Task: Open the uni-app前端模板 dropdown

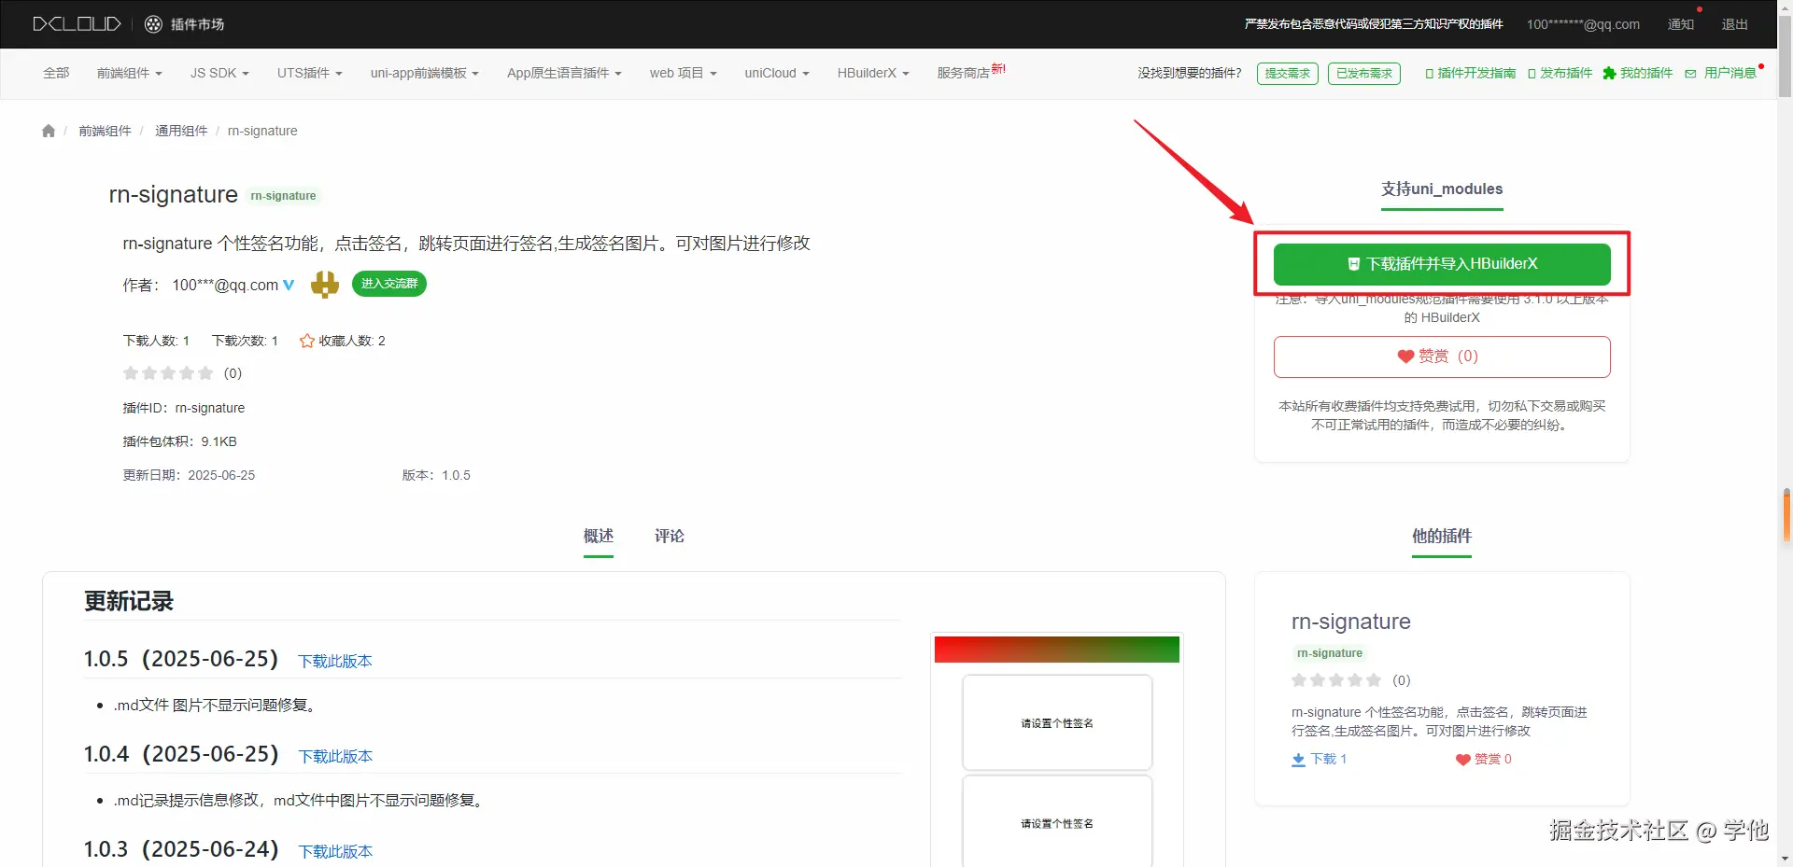Action: tap(424, 73)
